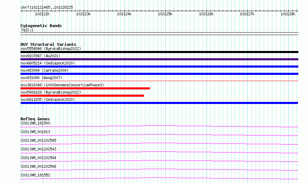Click the blue nsv6605214 variant bar
This screenshot has height=183, width=308.
click(159, 67)
